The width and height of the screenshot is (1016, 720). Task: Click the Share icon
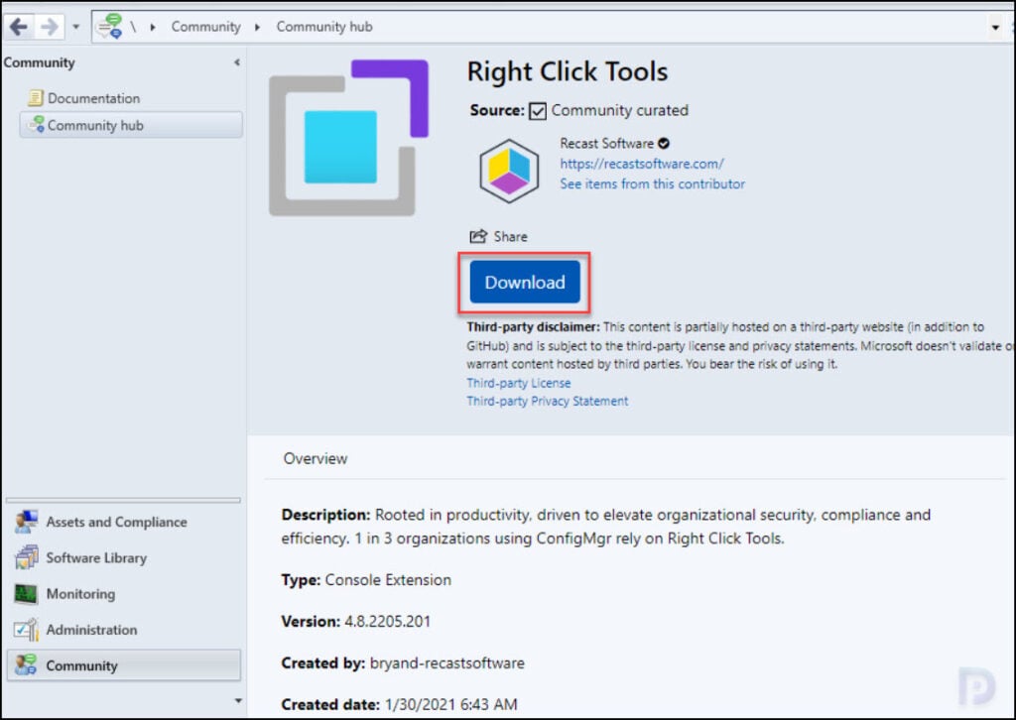click(478, 236)
